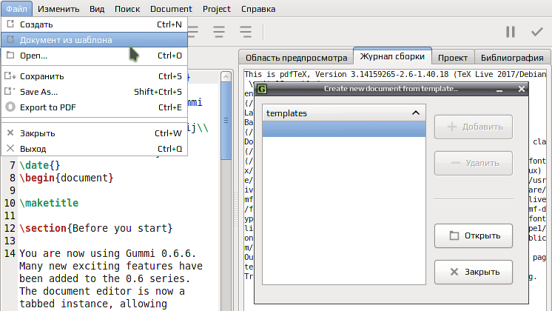Click the Открыть button in template dialog

coord(473,235)
